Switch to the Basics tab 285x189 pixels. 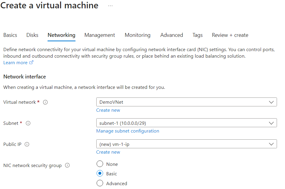10,35
